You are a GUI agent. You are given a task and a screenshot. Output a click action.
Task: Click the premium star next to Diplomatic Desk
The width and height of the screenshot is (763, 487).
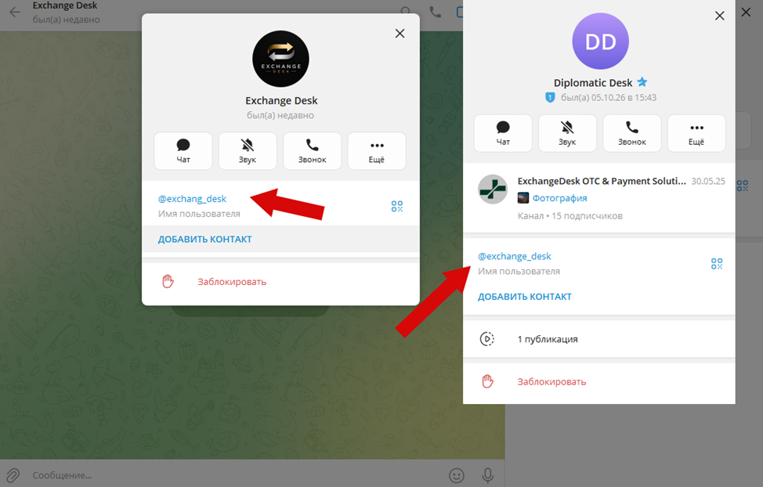642,81
